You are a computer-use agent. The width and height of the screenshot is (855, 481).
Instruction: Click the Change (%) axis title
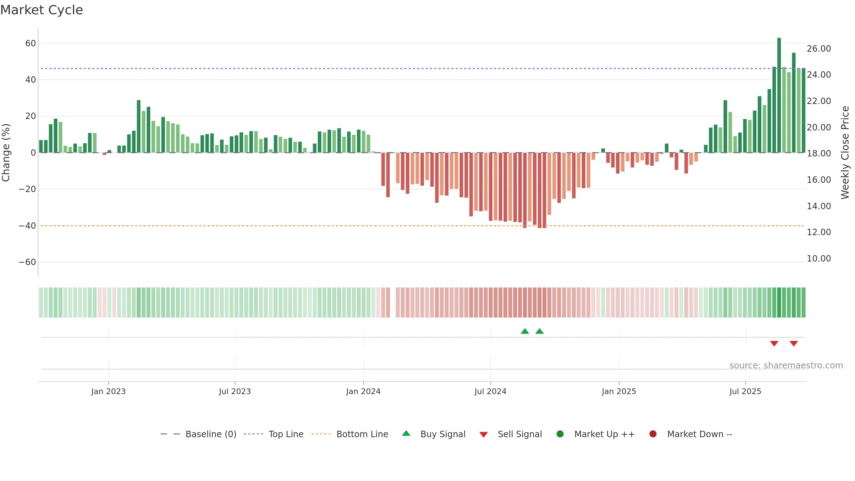[x=6, y=152]
